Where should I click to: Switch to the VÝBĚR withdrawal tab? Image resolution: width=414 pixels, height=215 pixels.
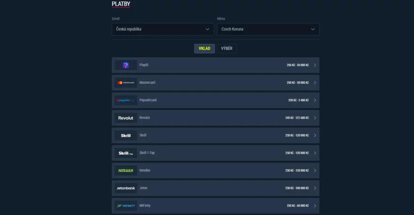[227, 49]
